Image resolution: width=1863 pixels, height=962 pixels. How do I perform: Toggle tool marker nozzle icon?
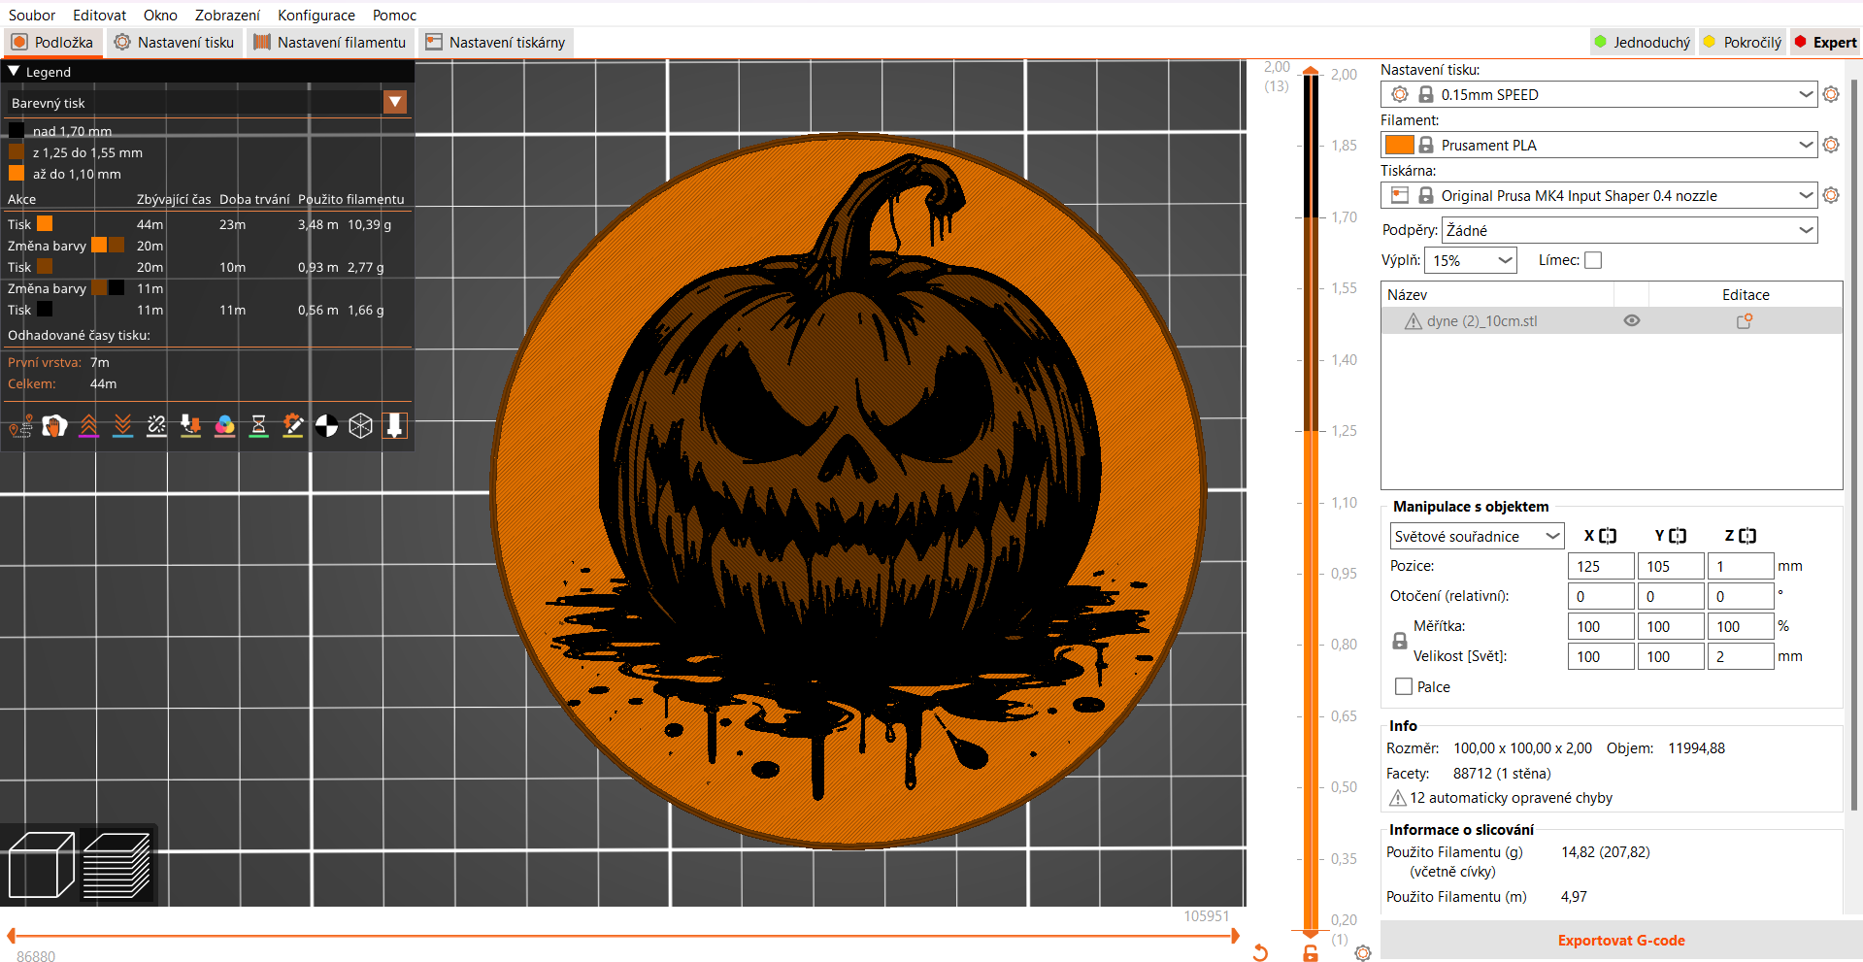click(394, 426)
